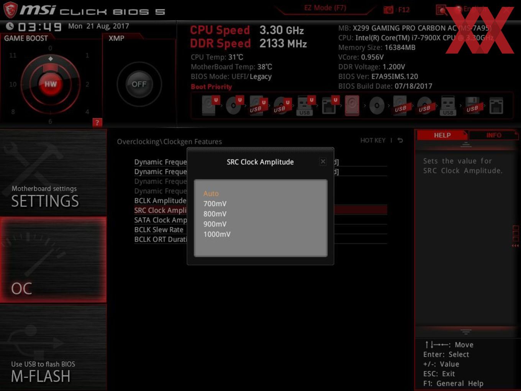The width and height of the screenshot is (521, 391).
Task: Click the Boot Priority label
Action: [211, 87]
